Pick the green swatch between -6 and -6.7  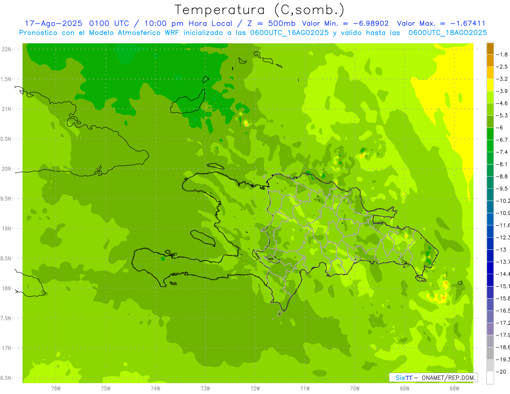(x=490, y=134)
